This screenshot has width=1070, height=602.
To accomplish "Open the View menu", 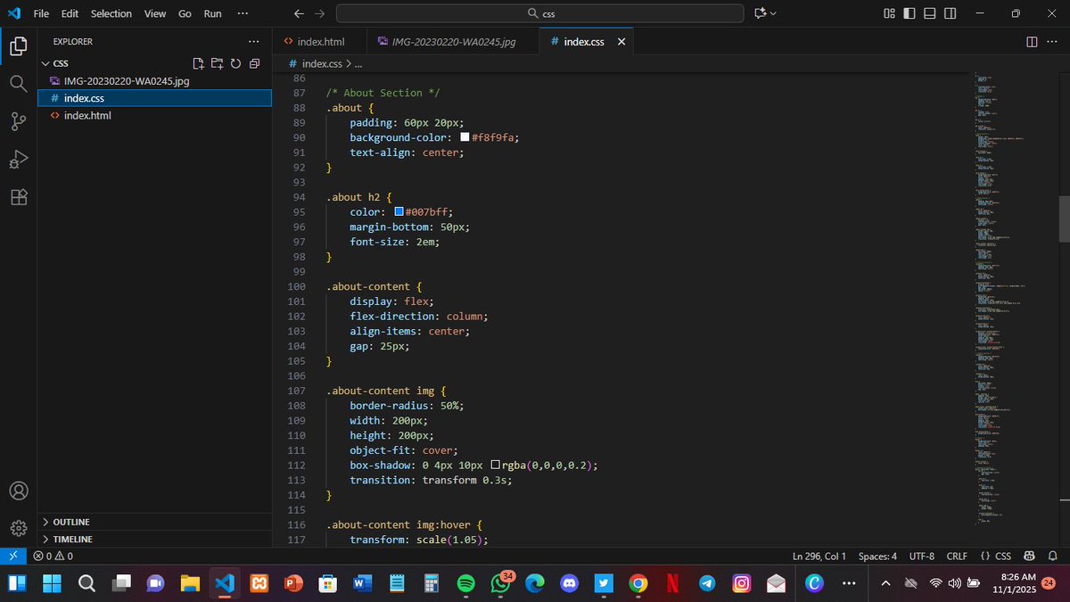I will click(x=154, y=13).
